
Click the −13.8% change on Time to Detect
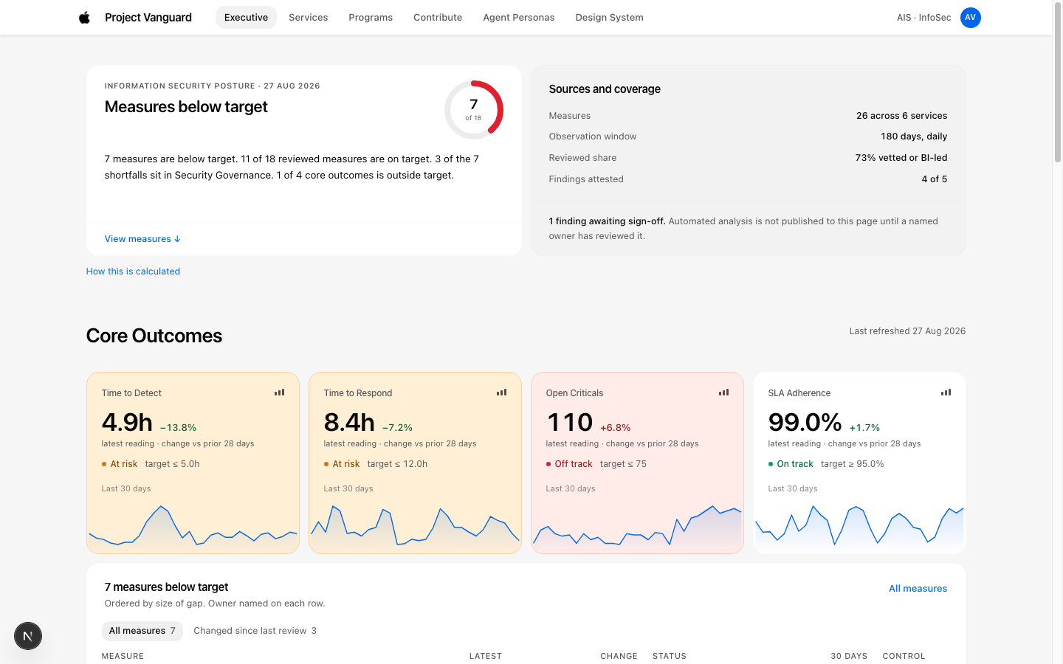point(179,428)
